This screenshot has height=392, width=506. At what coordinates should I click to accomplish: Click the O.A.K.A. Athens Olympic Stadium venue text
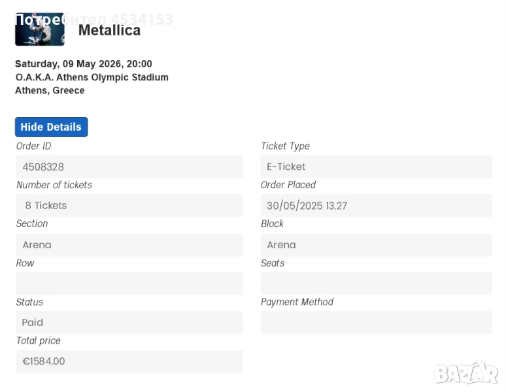tap(92, 77)
